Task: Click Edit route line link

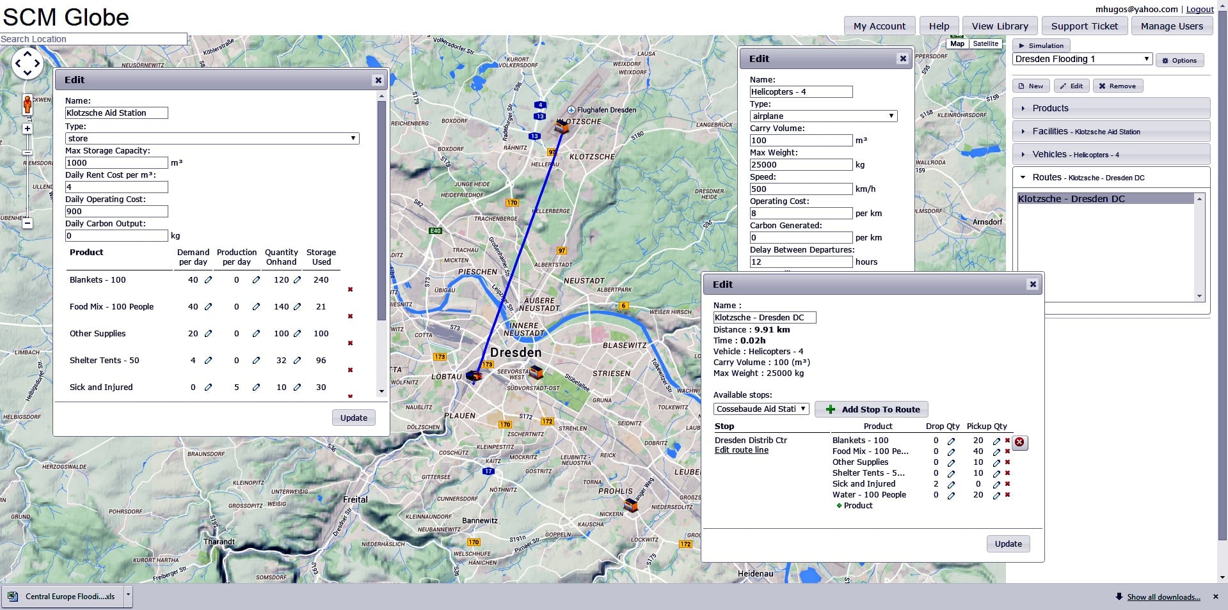Action: point(741,450)
